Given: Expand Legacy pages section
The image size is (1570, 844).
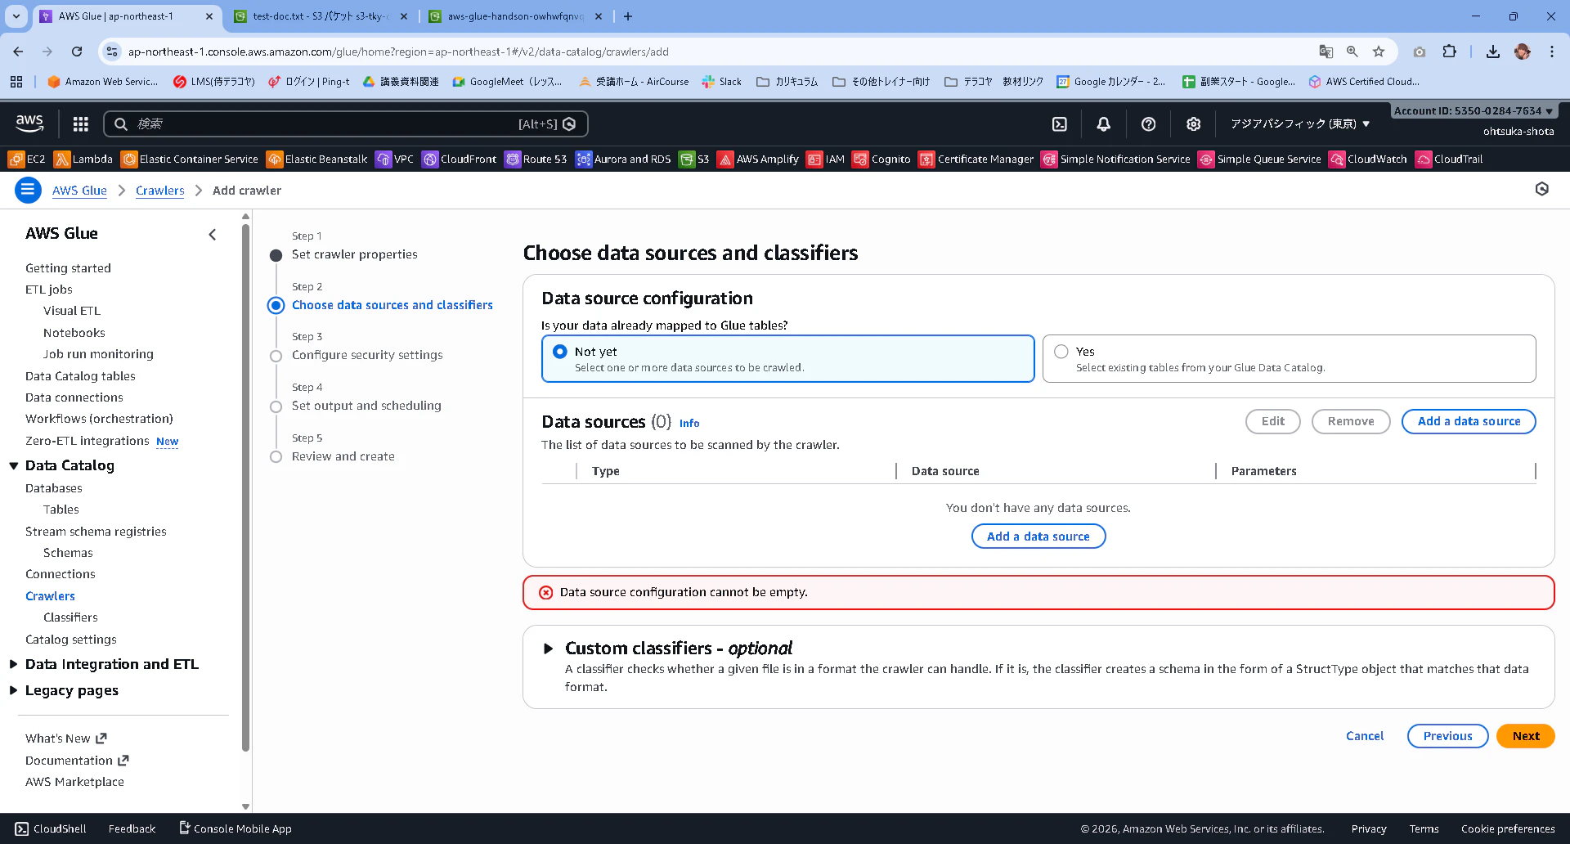Looking at the screenshot, I should [x=14, y=691].
